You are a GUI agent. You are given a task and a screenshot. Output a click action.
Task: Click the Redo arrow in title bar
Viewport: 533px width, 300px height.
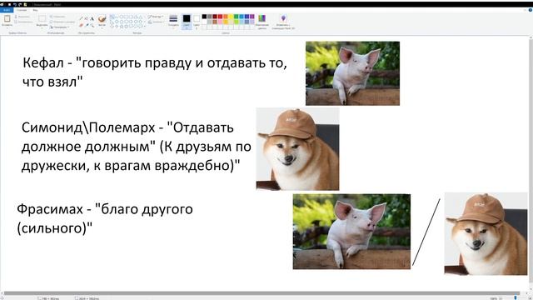click(20, 4)
